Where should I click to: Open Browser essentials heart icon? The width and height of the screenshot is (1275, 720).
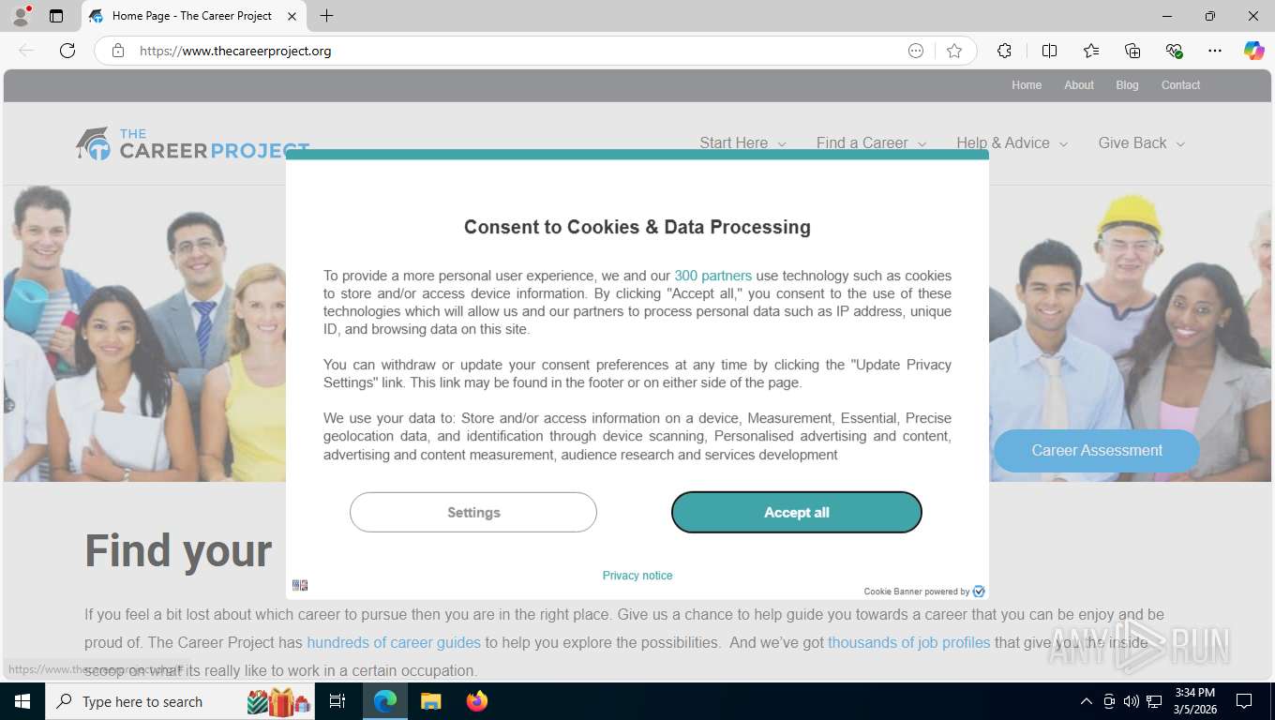[x=1174, y=51]
